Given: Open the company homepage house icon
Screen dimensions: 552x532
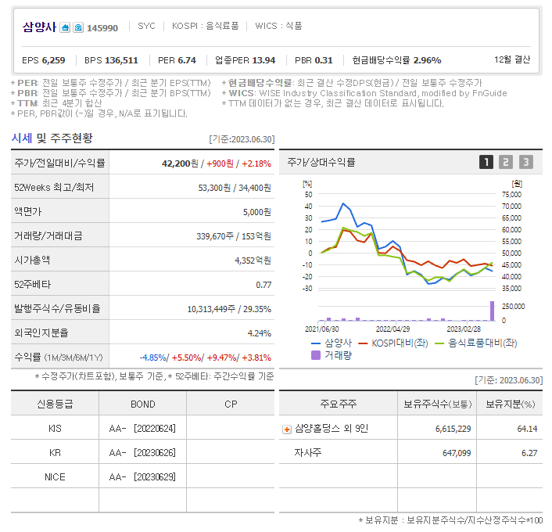Looking at the screenshot, I should (x=65, y=27).
